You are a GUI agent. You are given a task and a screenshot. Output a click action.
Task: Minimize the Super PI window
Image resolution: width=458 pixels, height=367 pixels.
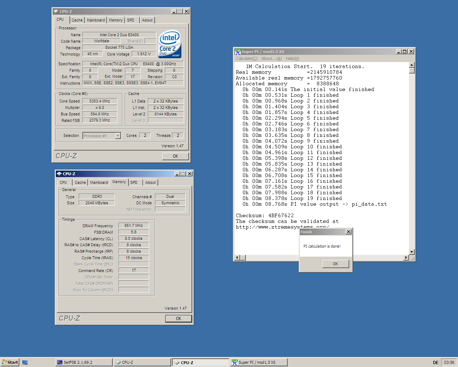pyautogui.click(x=399, y=52)
